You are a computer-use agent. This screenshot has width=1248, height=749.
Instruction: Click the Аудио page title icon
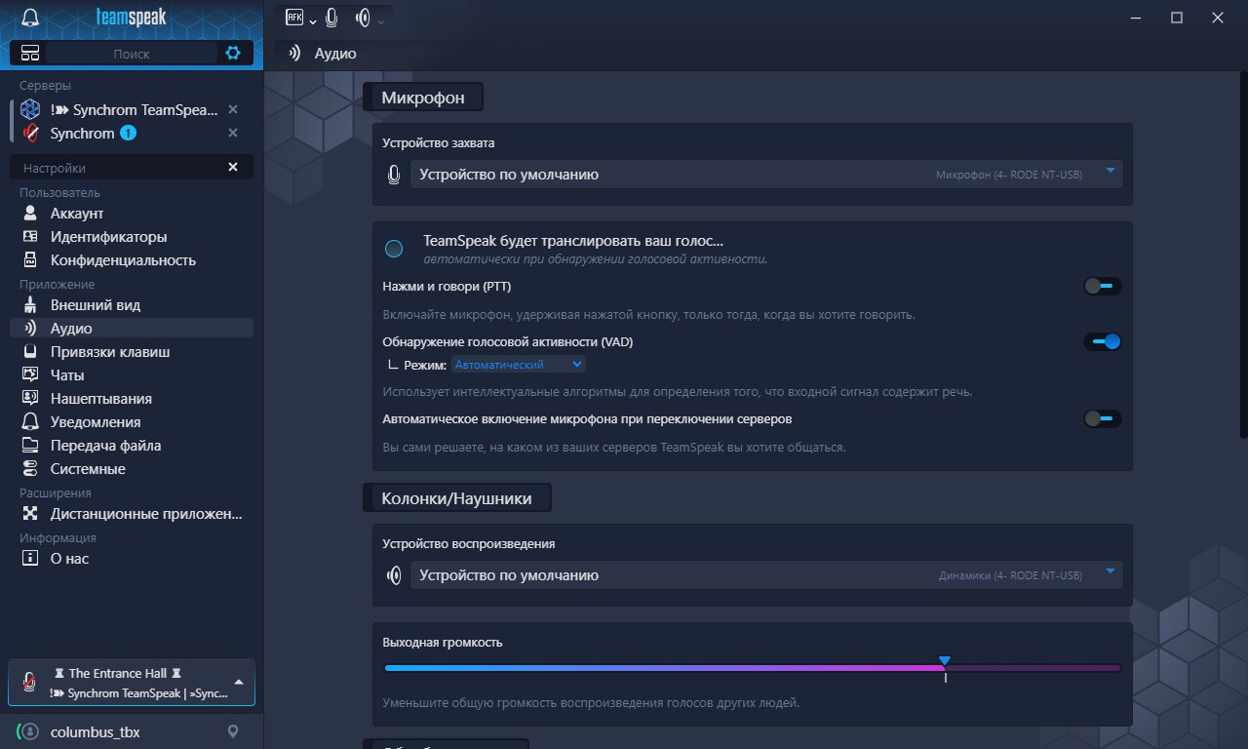[295, 53]
